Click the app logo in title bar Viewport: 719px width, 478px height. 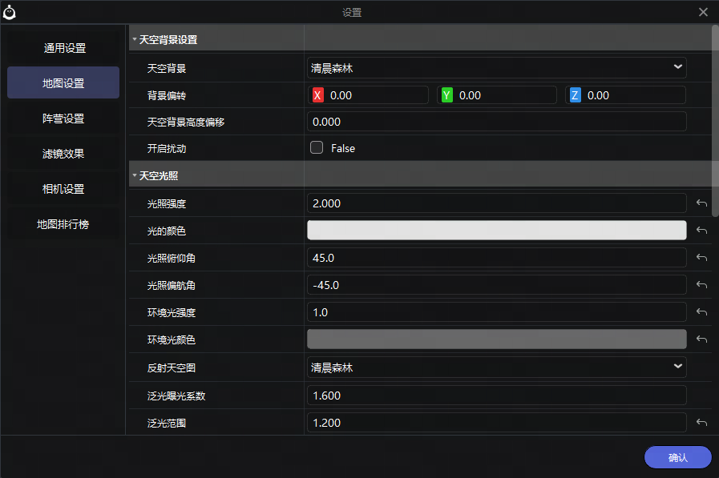(10, 12)
